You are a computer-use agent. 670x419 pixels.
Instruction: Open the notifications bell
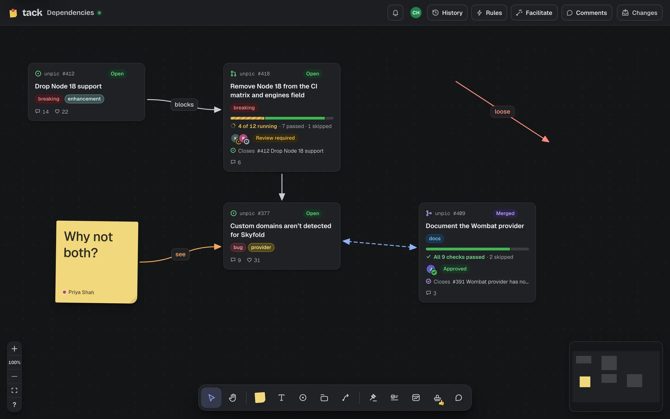coord(395,13)
